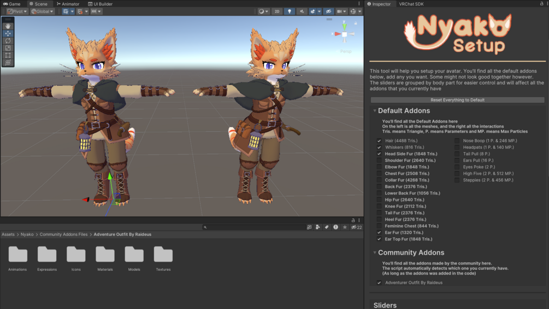
Task: Select the Hand view tool
Action: pyautogui.click(x=8, y=26)
